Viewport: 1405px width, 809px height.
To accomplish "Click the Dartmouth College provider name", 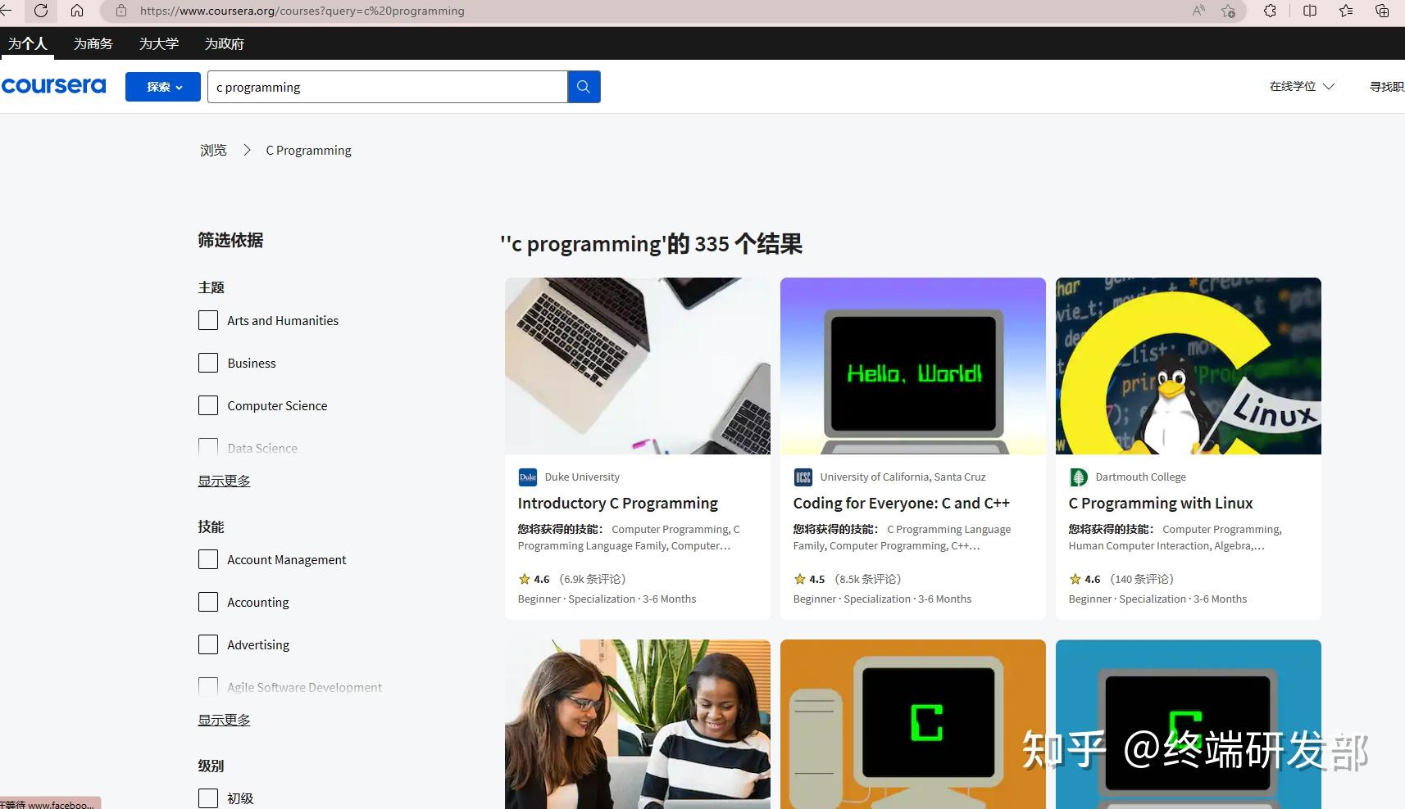I will pos(1140,477).
